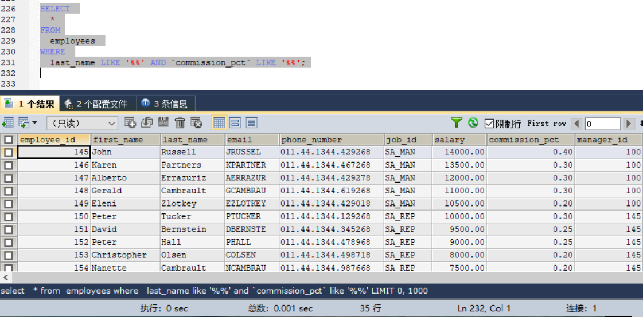The width and height of the screenshot is (643, 317).
Task: Sort by the first_name column header
Action: coord(126,140)
